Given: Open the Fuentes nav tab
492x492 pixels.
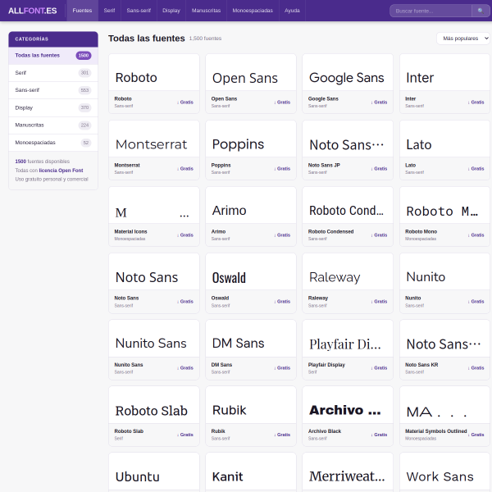Looking at the screenshot, I should (82, 11).
